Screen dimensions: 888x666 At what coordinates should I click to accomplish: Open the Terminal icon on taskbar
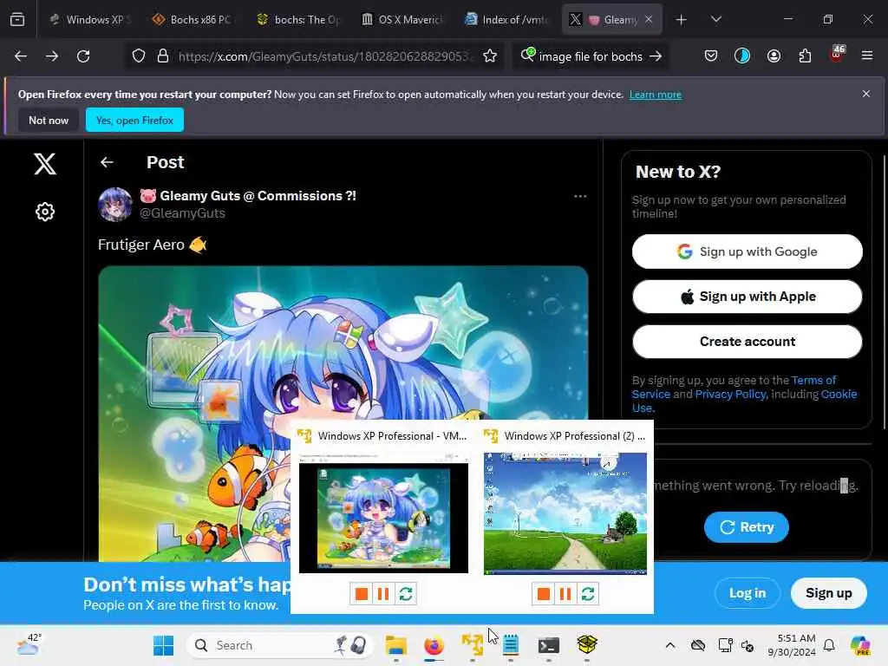point(548,645)
